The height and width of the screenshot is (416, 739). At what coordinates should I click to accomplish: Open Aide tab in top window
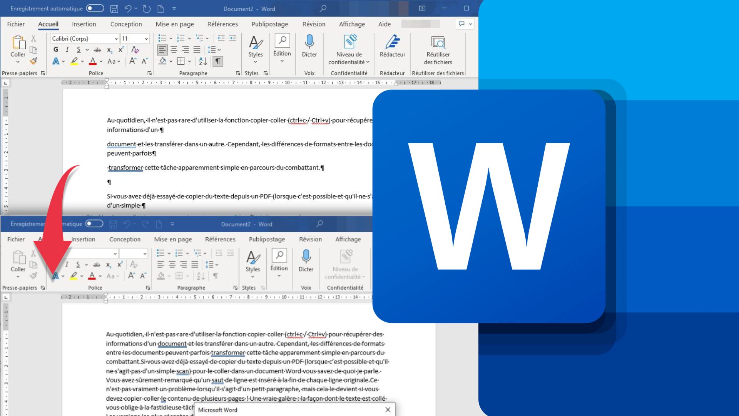(x=385, y=24)
